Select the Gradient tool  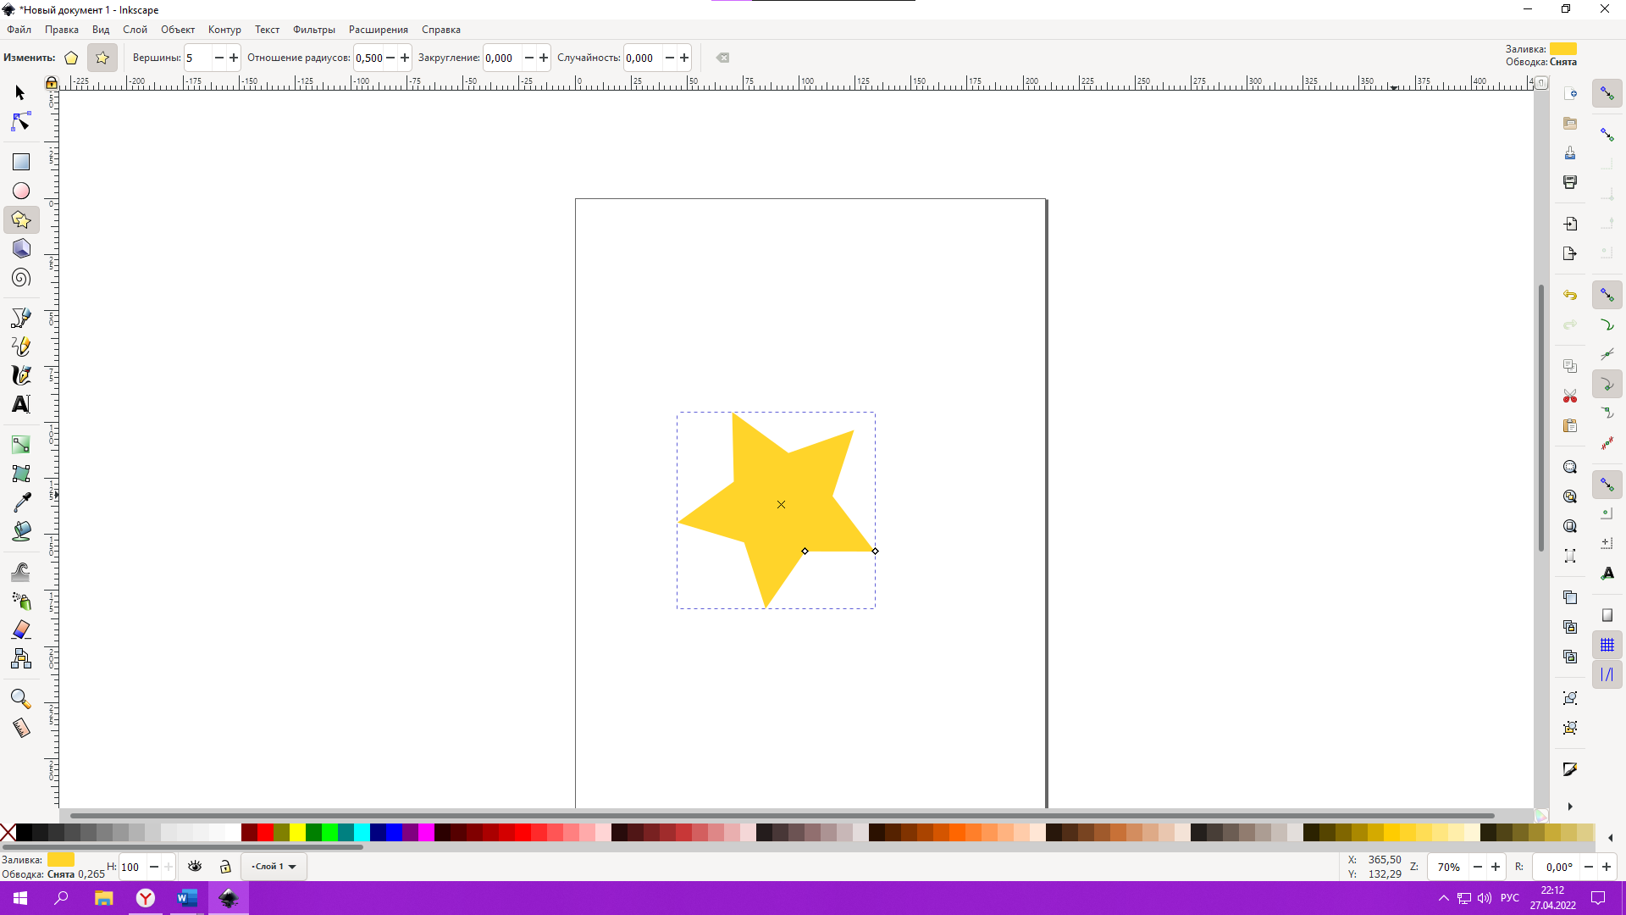tap(20, 445)
